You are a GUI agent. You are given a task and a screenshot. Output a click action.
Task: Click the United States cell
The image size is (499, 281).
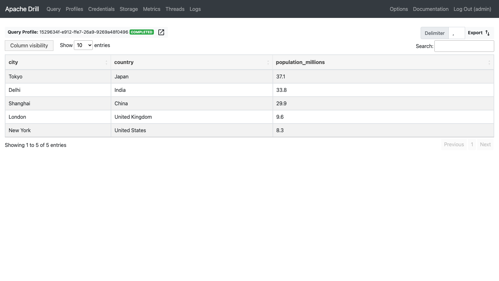[192, 130]
